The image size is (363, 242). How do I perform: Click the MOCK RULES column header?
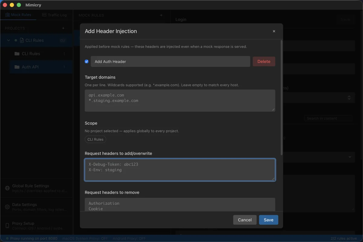(91, 15)
